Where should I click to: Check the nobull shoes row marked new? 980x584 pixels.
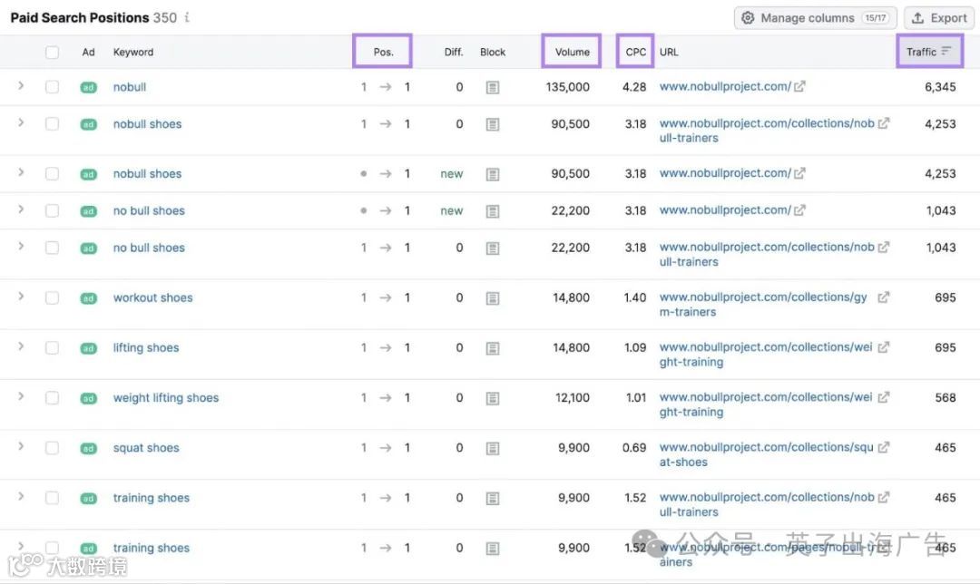[52, 173]
